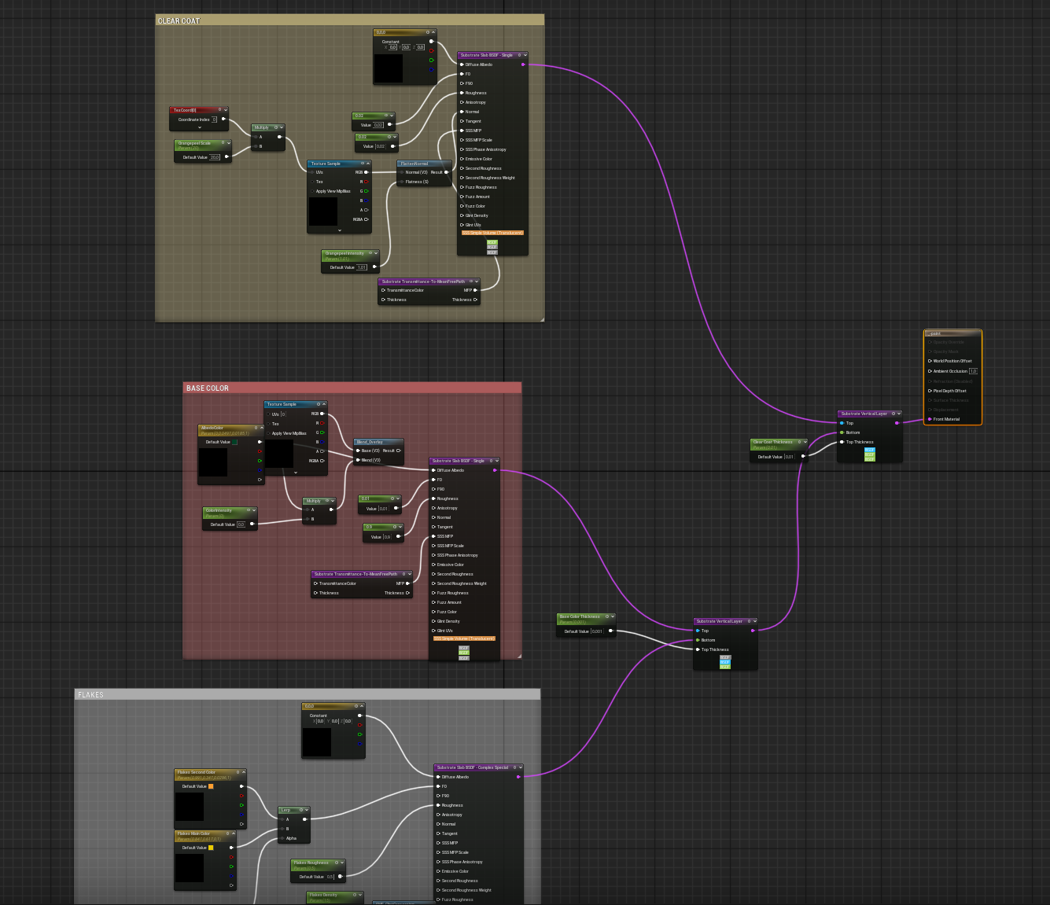Select the TexCoord[0] node title
Screen dimensions: 1050x905
coord(185,110)
